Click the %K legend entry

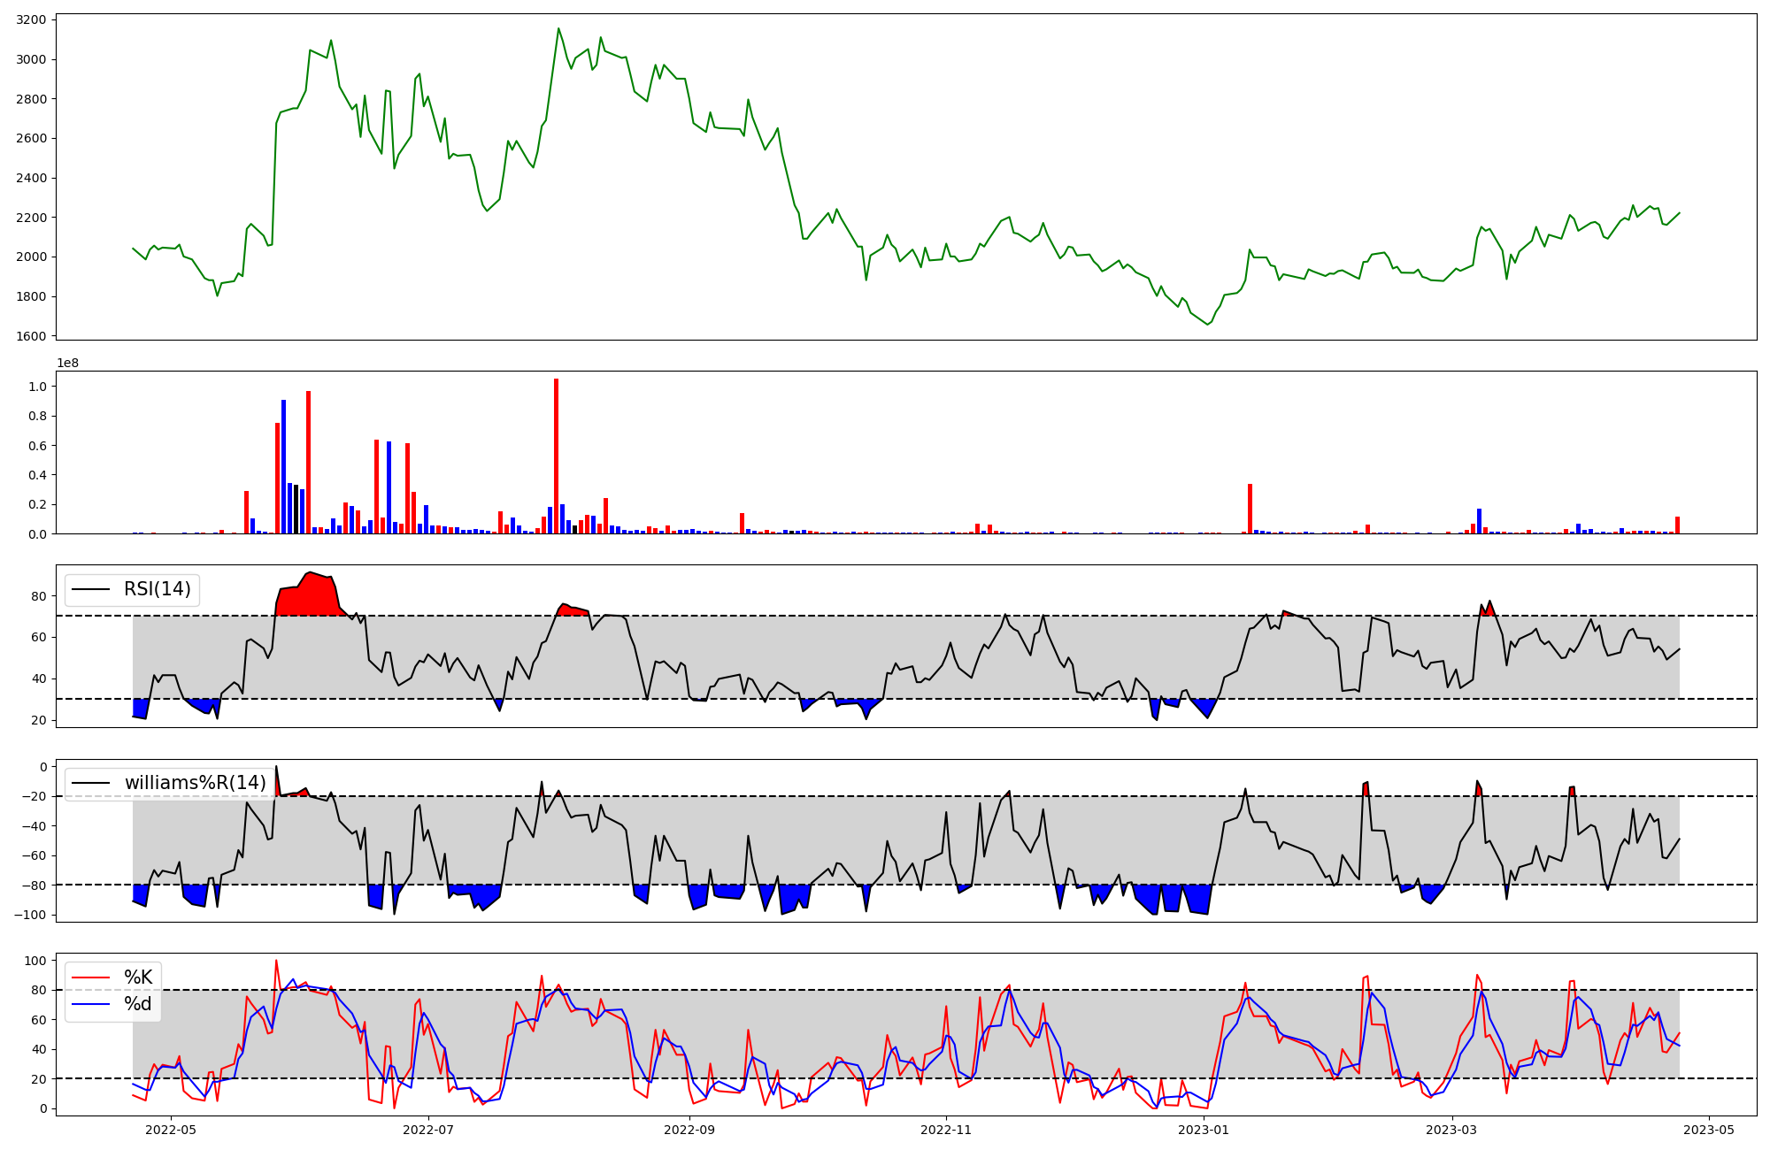tap(138, 977)
